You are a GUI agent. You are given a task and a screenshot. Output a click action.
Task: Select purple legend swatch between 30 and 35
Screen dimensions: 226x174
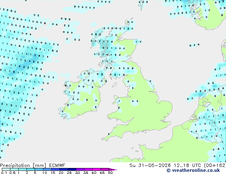coord(80,169)
